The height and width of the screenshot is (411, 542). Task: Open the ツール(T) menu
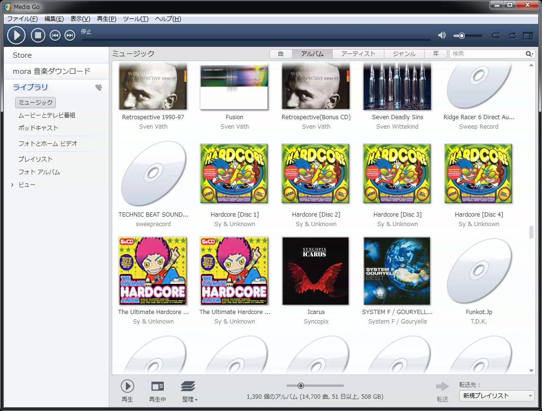[135, 18]
